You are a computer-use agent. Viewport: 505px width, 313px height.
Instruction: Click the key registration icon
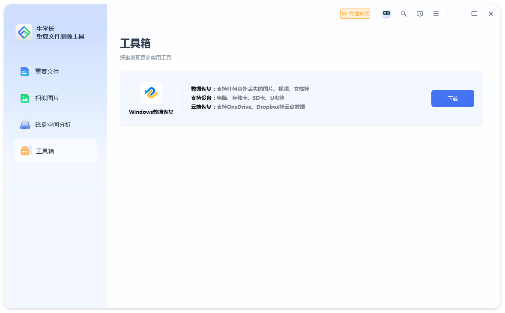coord(403,14)
